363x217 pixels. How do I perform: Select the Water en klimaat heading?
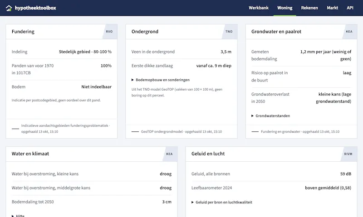coord(30,154)
